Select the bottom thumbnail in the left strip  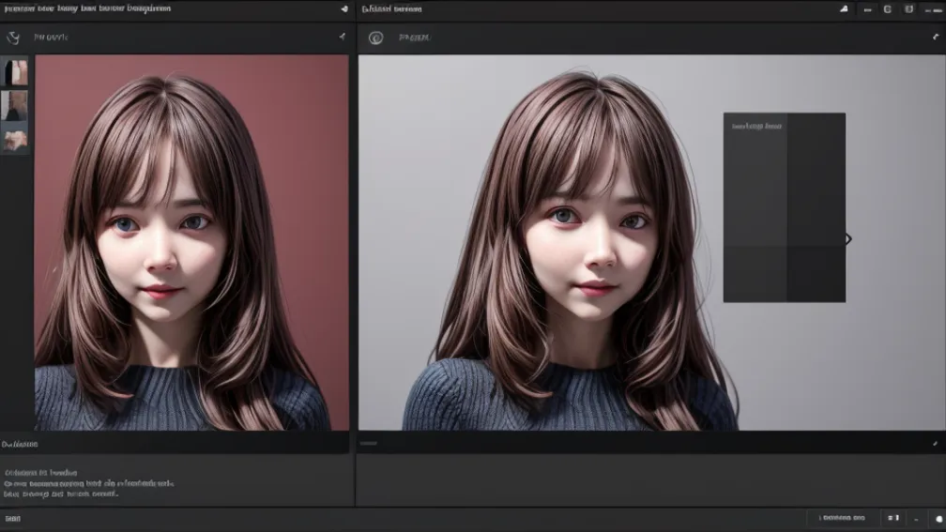coord(14,139)
